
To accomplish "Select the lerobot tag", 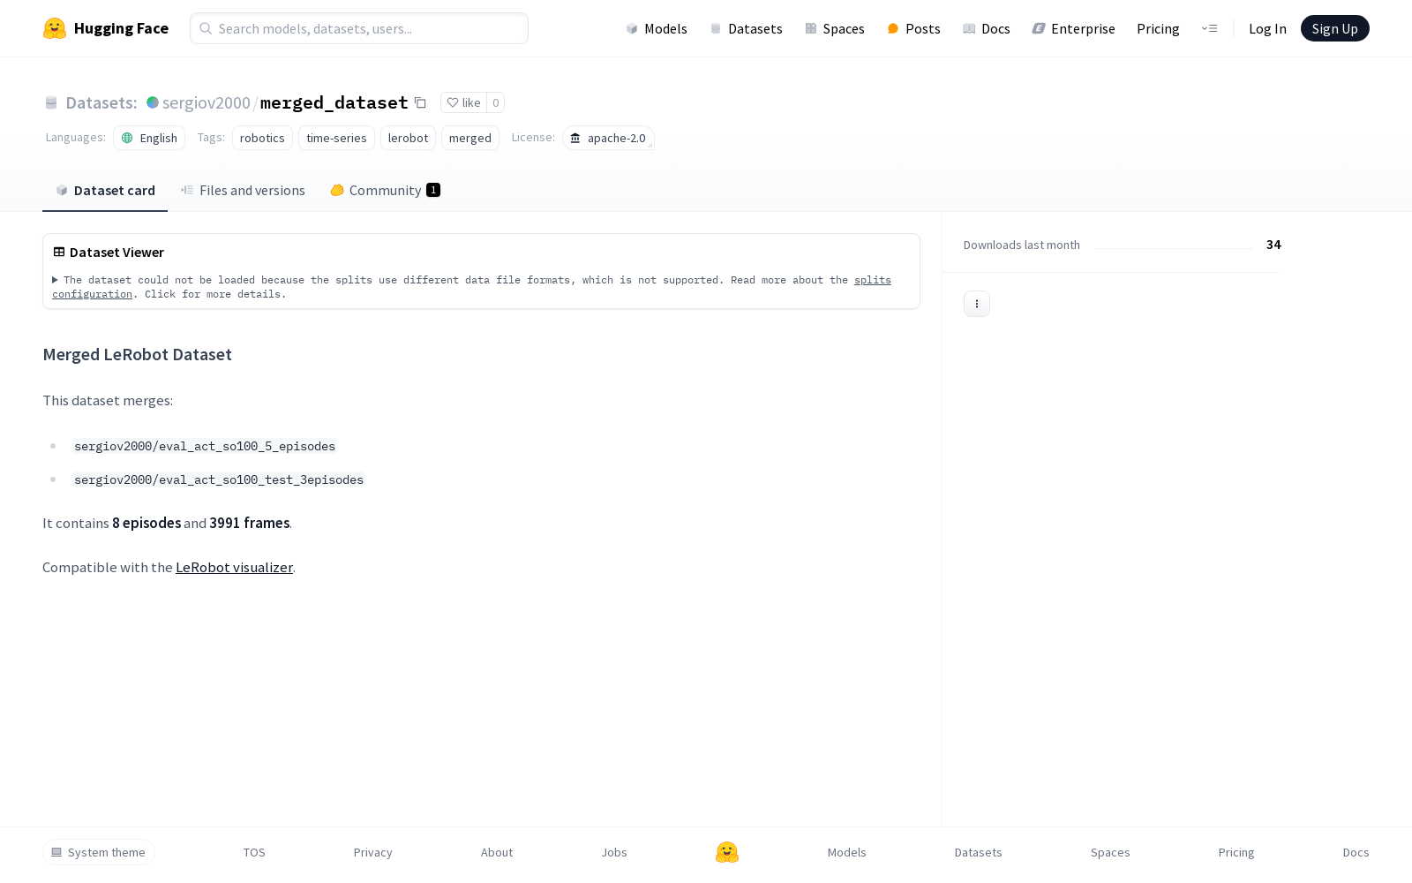I will tap(408, 138).
